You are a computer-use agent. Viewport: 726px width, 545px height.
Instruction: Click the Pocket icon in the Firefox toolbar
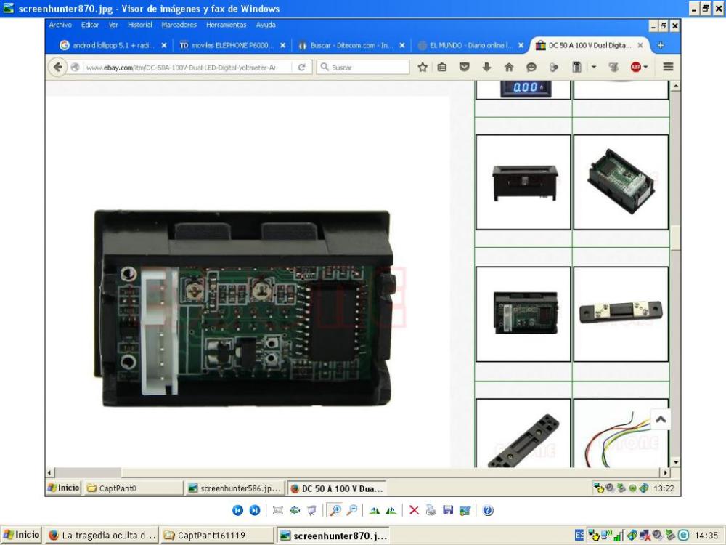pos(464,67)
